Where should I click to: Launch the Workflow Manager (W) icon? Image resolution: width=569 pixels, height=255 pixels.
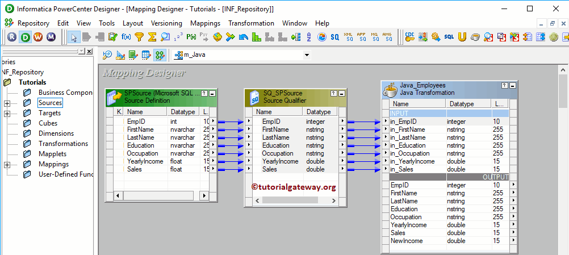(38, 37)
